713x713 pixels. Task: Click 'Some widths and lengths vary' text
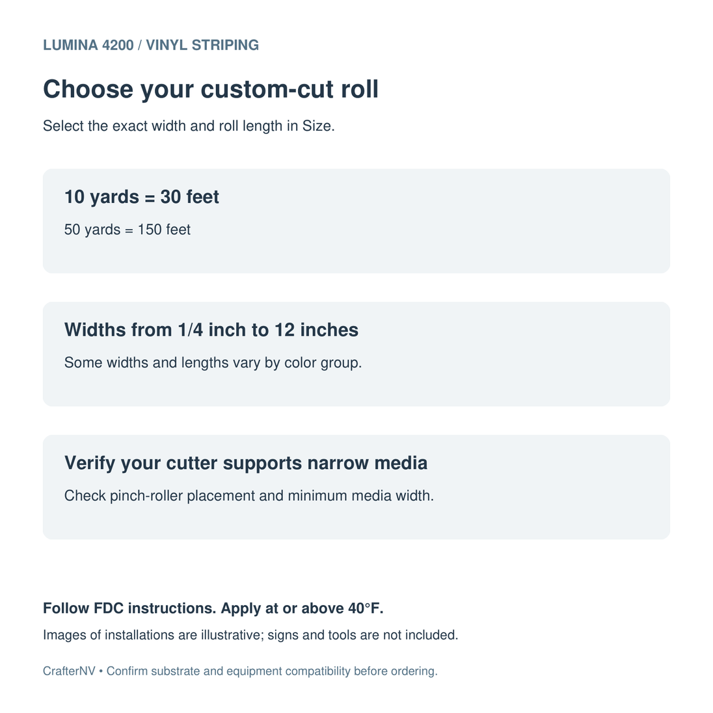[213, 362]
